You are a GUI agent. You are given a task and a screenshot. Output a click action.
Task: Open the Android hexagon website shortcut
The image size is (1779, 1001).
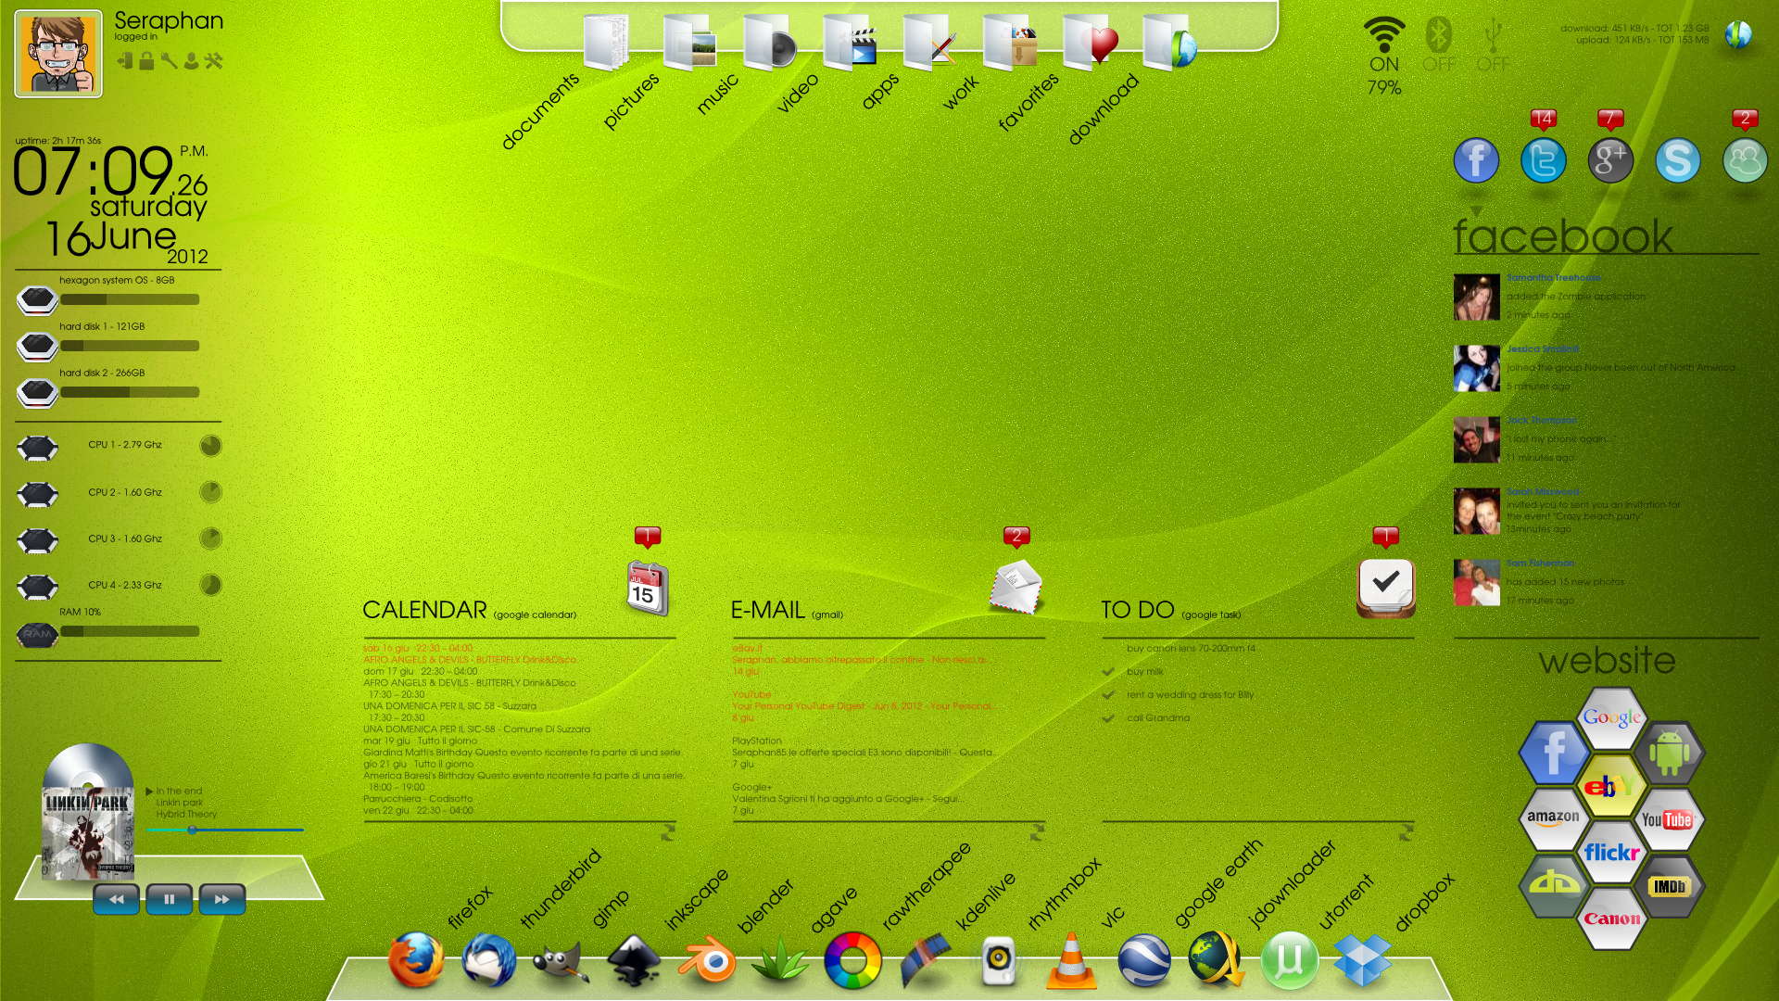coord(1669,753)
